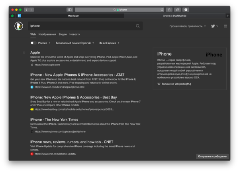The height and width of the screenshot is (172, 239).
Task: Click the lock icon in address bar
Action: [118, 10]
